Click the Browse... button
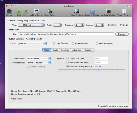This screenshot has width=137, height=113. point(122,34)
